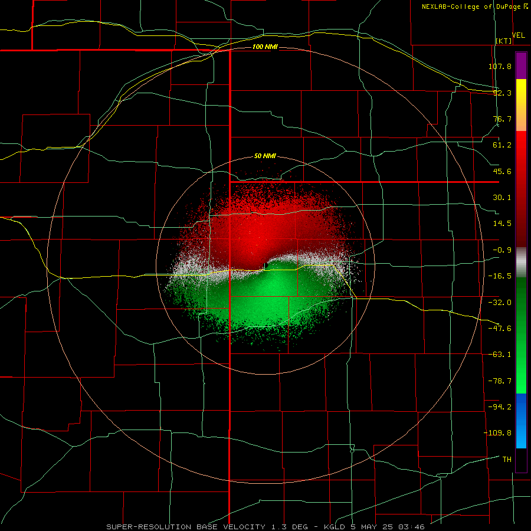Click the TH legend label

point(507,460)
